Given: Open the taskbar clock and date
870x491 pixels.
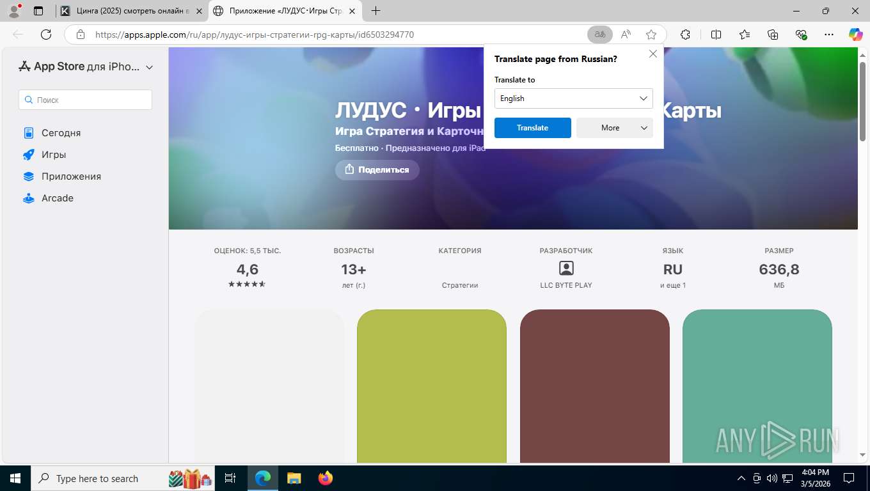Looking at the screenshot, I should (x=815, y=478).
